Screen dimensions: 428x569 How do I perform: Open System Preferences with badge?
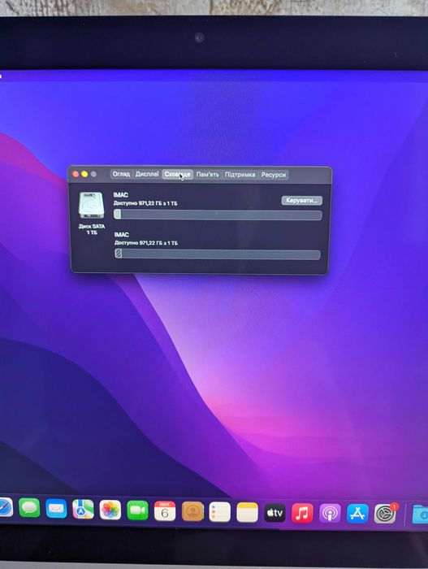[x=385, y=514]
